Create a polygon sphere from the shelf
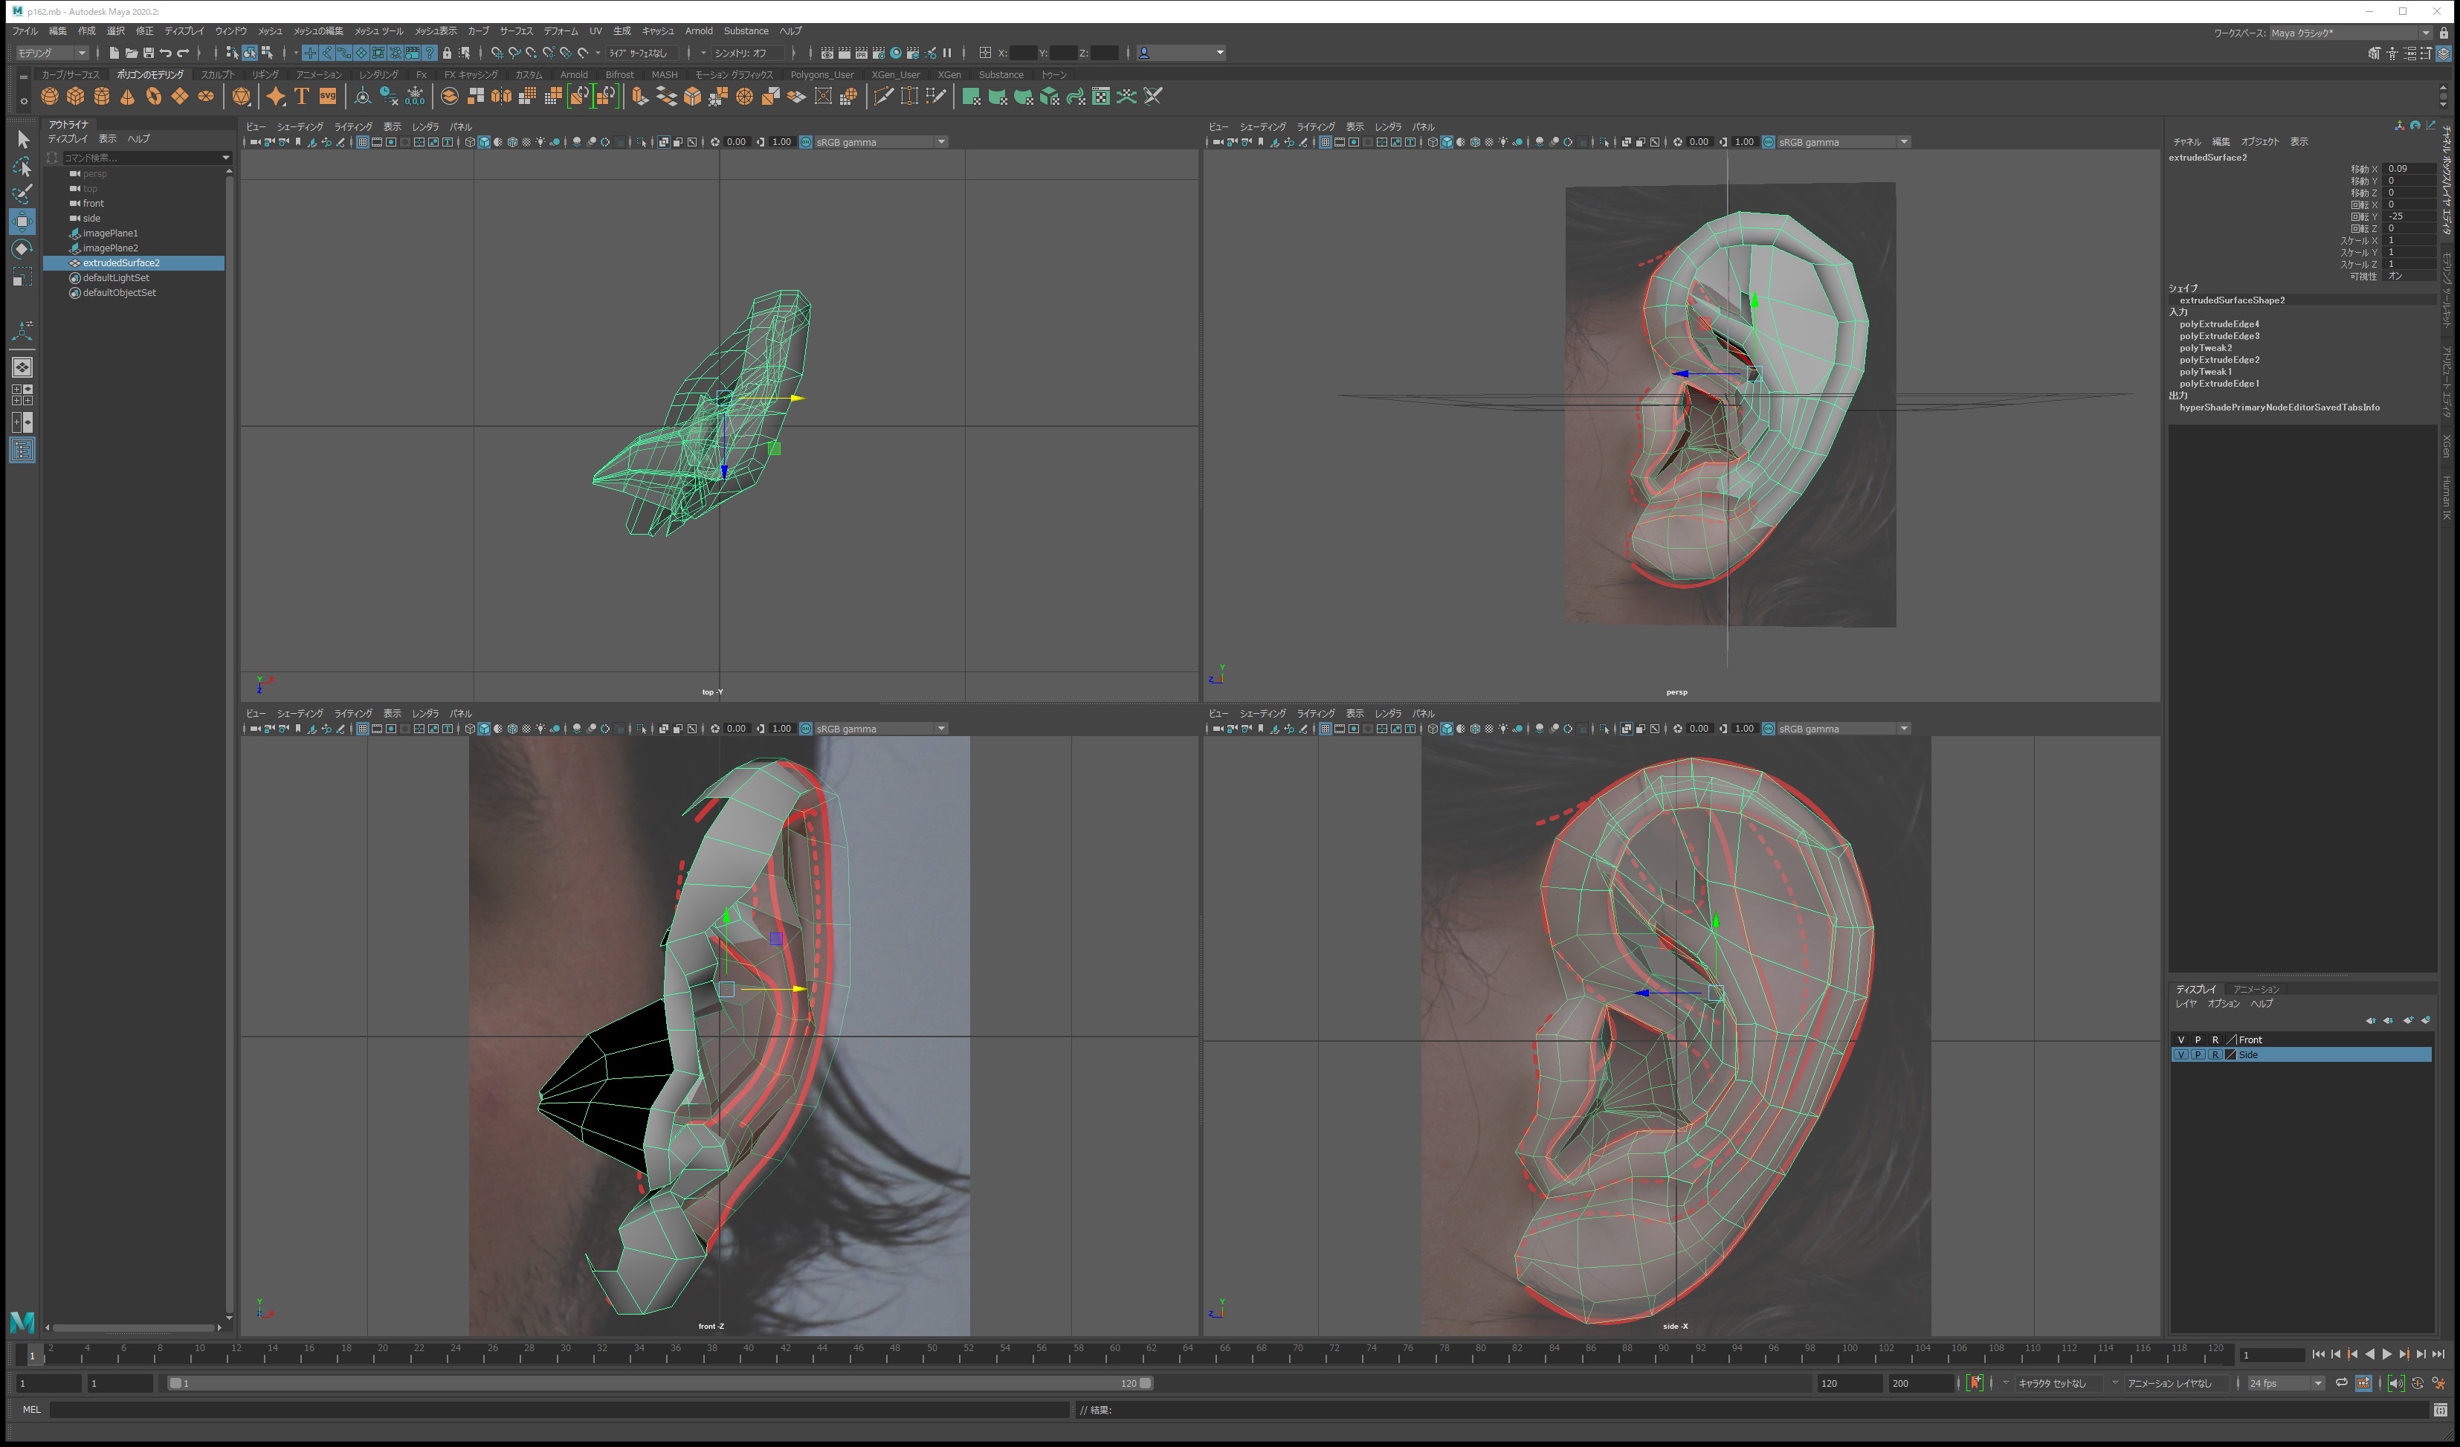The width and height of the screenshot is (2460, 1447). [x=50, y=96]
